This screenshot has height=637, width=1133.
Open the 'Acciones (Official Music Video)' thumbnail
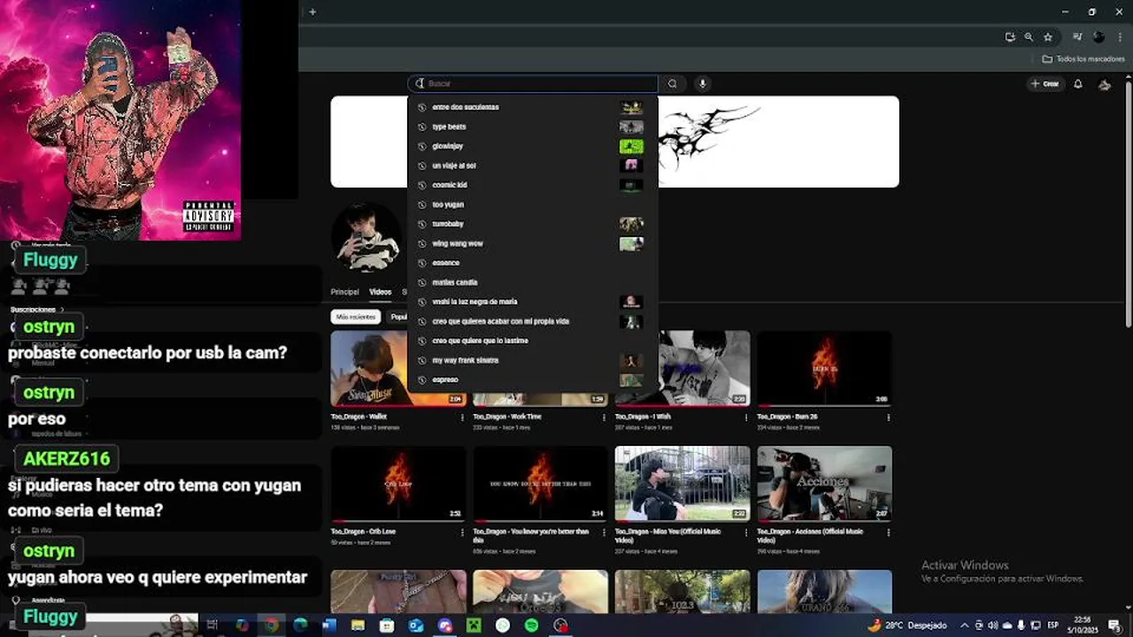824,483
